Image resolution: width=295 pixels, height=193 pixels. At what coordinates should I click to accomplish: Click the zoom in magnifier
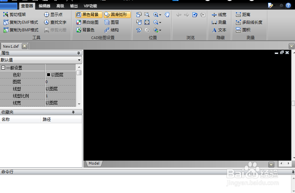(x=156, y=14)
